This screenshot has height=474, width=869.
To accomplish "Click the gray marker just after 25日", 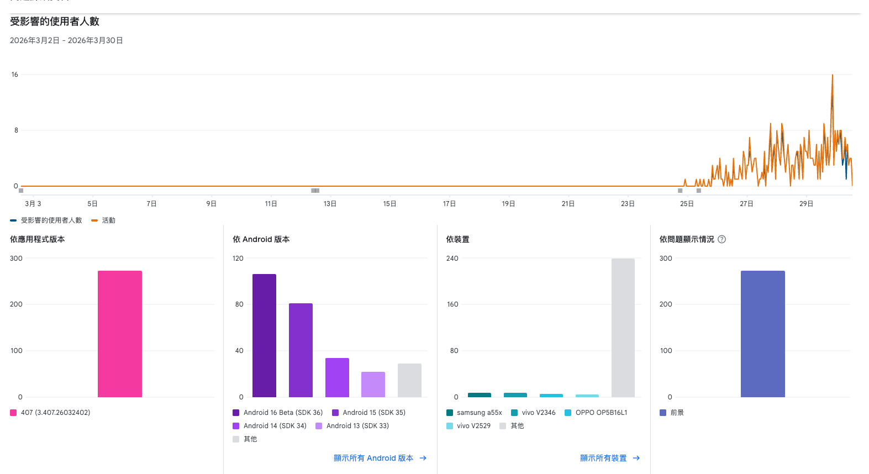I will tap(699, 191).
